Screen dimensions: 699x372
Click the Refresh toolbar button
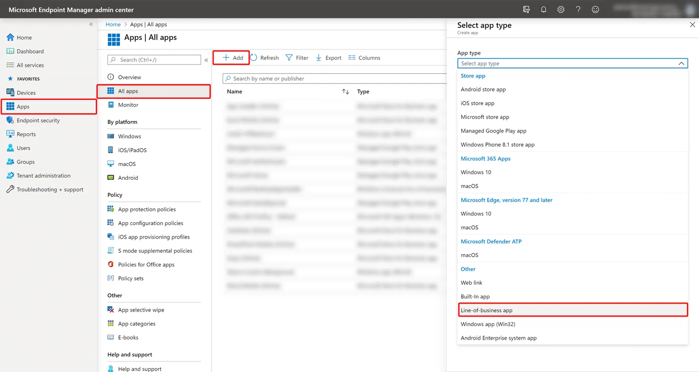[265, 58]
